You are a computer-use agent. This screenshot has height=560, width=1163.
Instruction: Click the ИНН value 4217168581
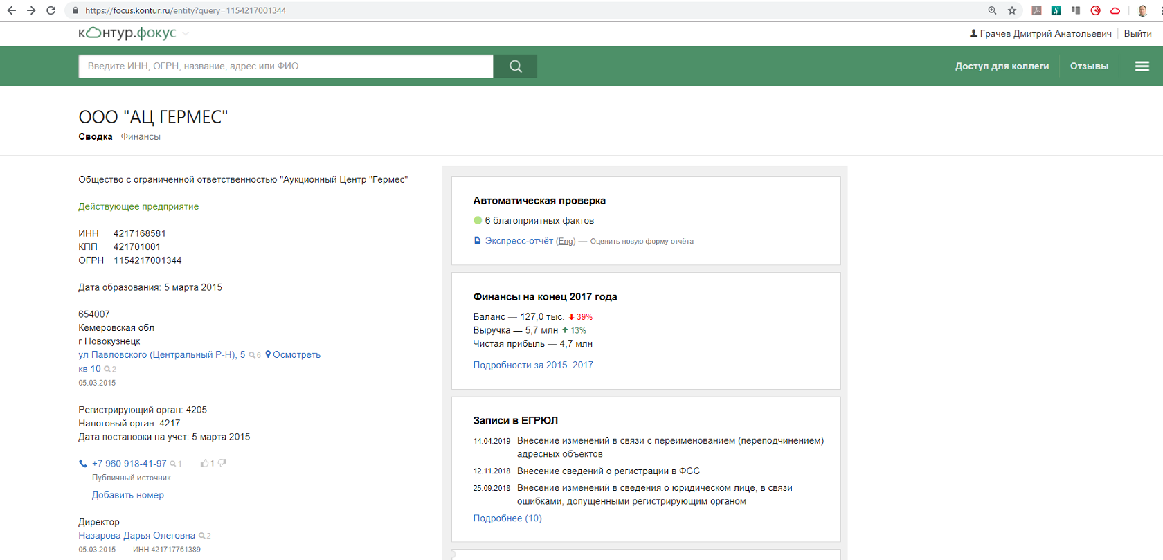140,233
